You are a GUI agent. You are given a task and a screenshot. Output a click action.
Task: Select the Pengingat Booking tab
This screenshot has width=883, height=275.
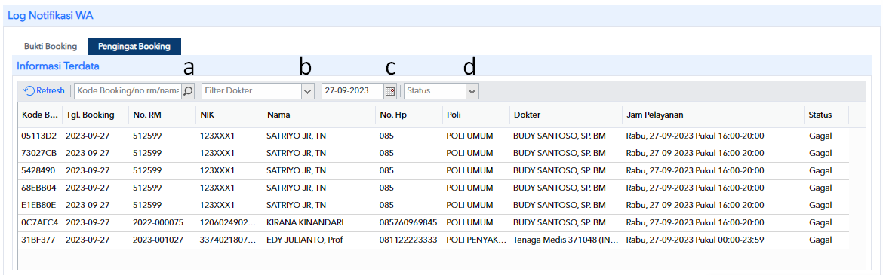tap(134, 46)
